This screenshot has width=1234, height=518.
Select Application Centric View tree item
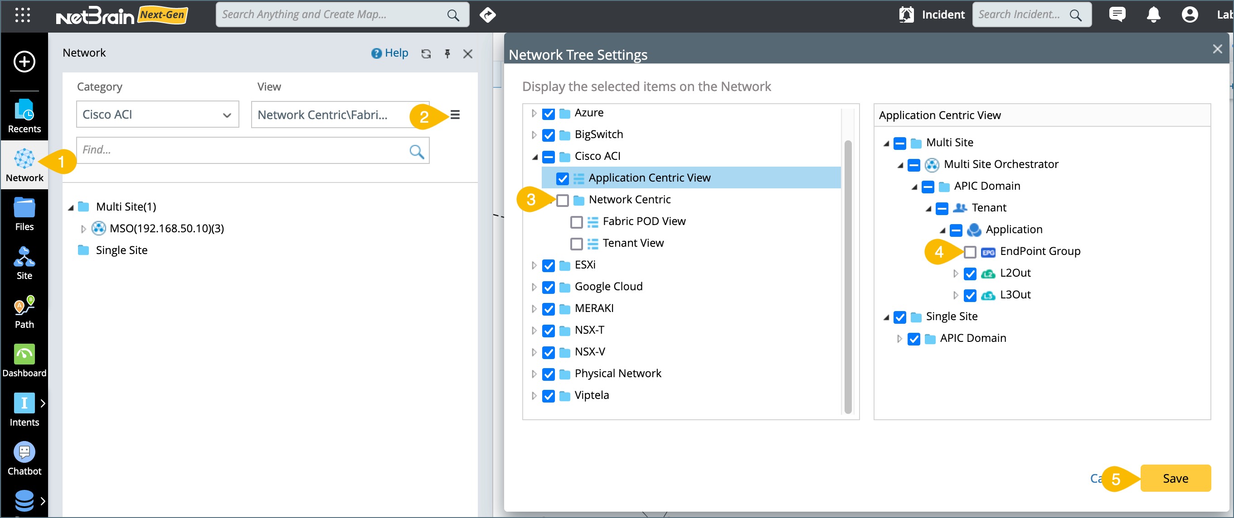tap(649, 178)
